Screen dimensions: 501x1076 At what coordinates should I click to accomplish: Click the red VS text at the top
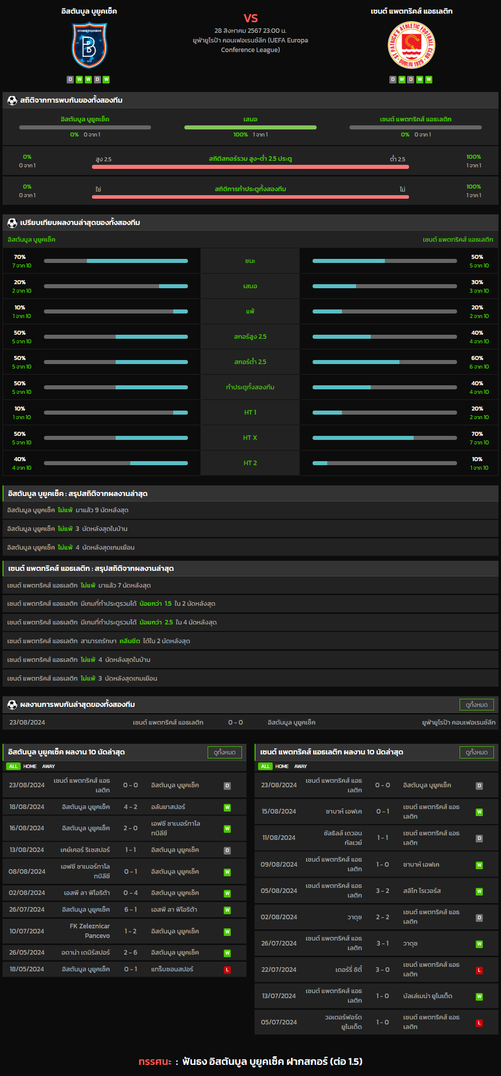pyautogui.click(x=250, y=18)
